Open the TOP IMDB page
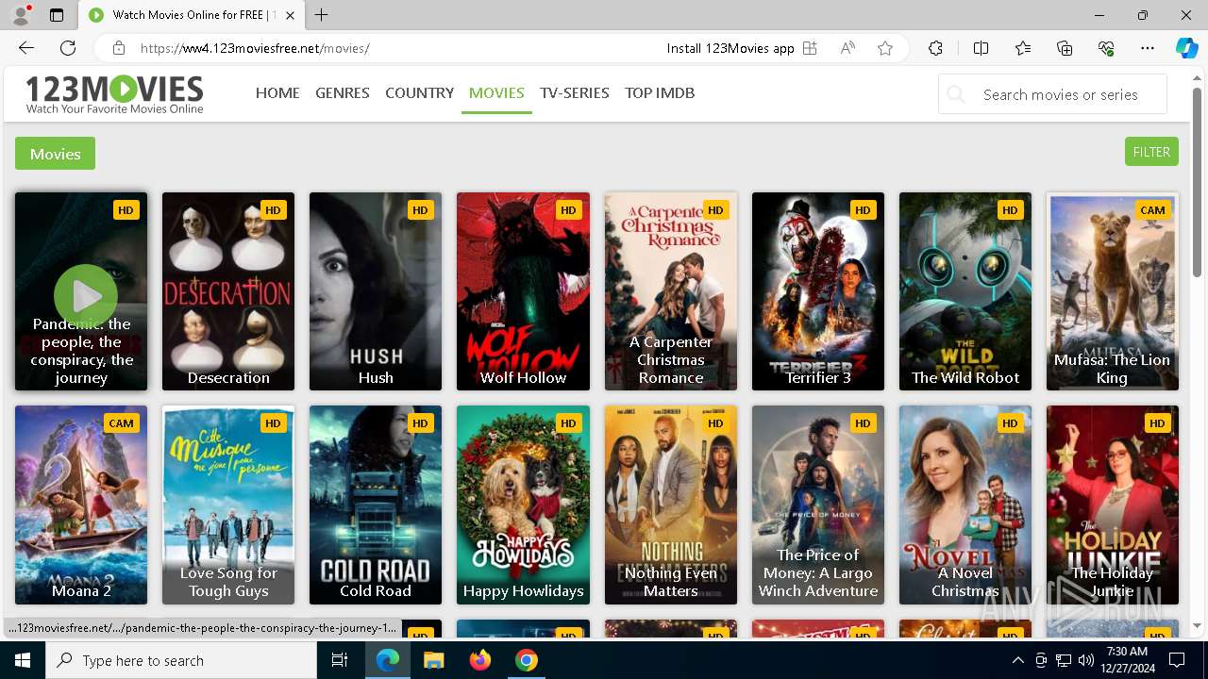Image resolution: width=1208 pixels, height=679 pixels. pos(660,92)
